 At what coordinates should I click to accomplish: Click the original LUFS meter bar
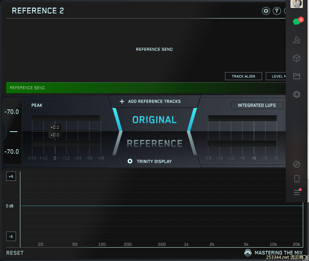[242, 118]
